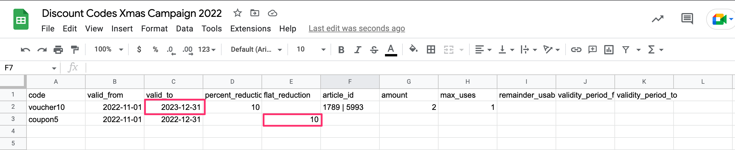
Task: Click 'Last edit was seconds ago' link
Action: point(357,28)
